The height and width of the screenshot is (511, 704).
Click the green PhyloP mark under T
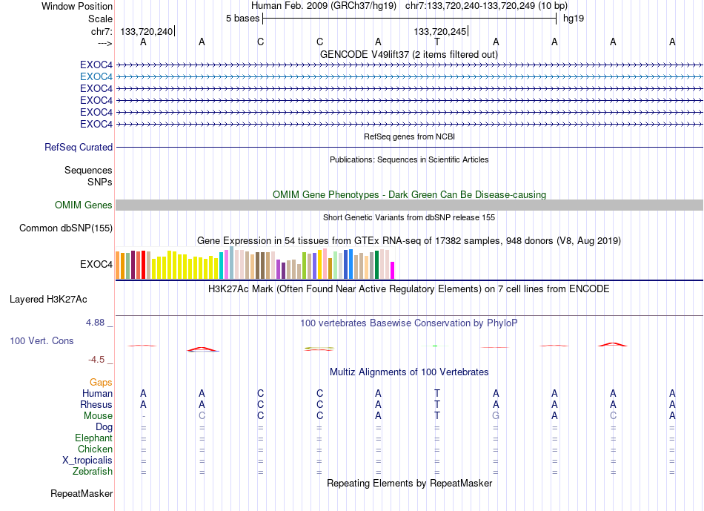(x=435, y=346)
